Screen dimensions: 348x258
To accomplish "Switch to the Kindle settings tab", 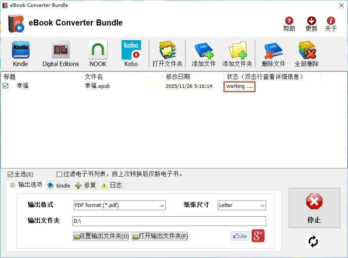I will 59,186.
